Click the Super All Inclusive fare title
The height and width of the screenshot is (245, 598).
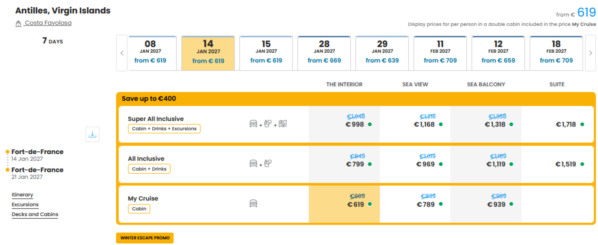click(x=156, y=119)
